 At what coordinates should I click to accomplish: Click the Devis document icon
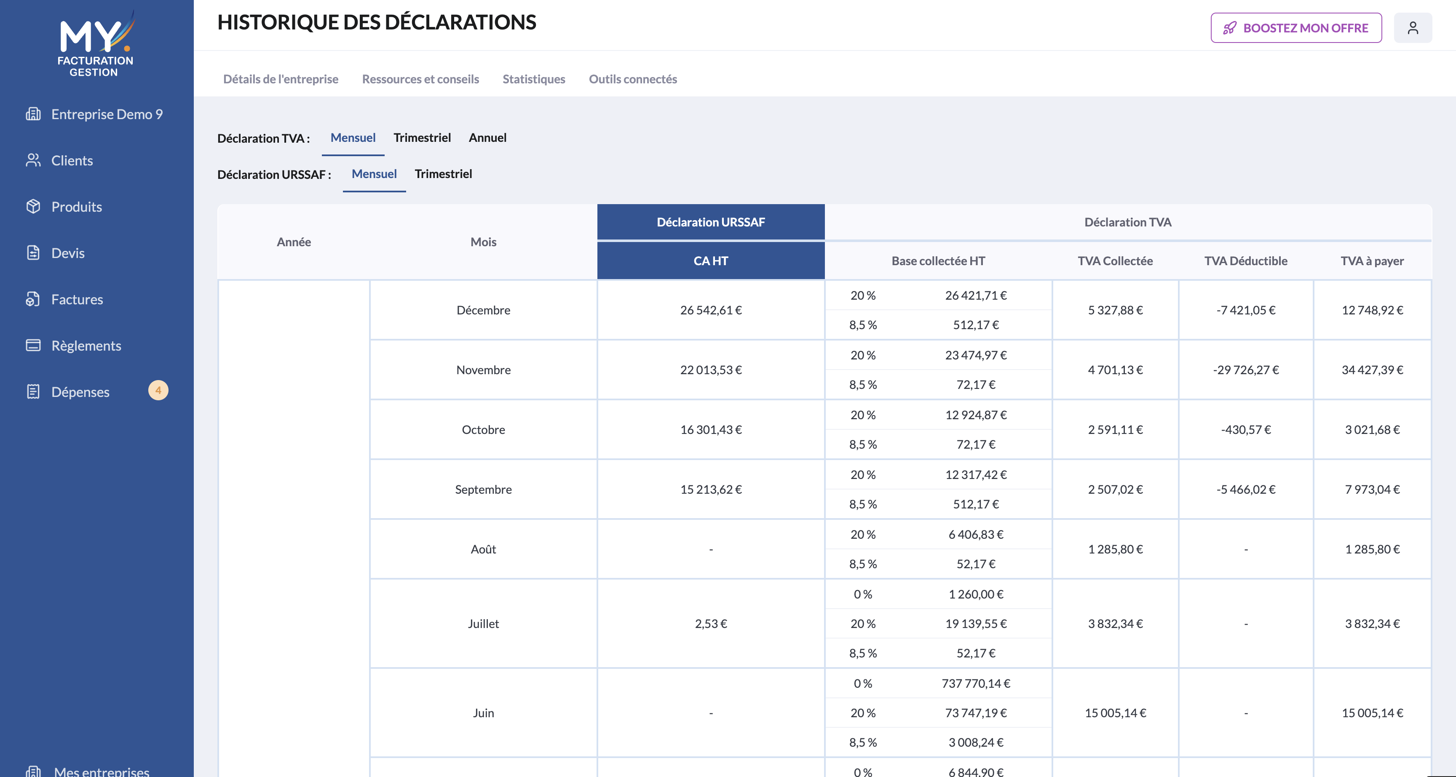tap(33, 253)
